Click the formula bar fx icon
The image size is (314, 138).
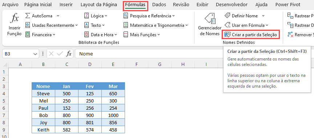click(69, 54)
